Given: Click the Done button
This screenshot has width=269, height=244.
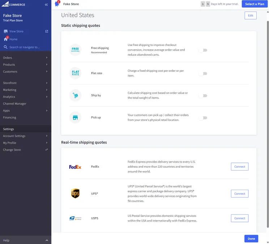Looking at the screenshot, I should [x=251, y=239].
